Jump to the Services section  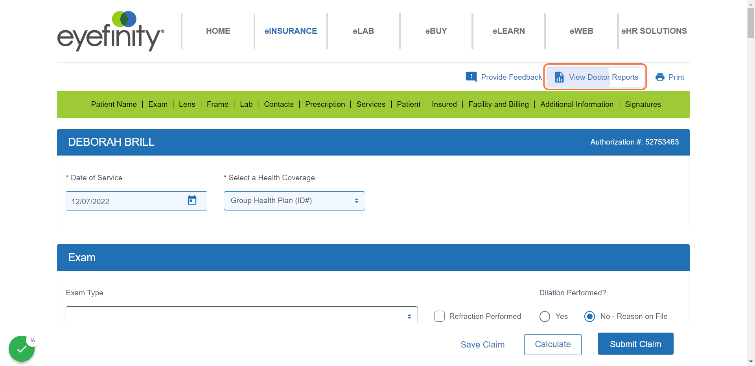pos(371,104)
